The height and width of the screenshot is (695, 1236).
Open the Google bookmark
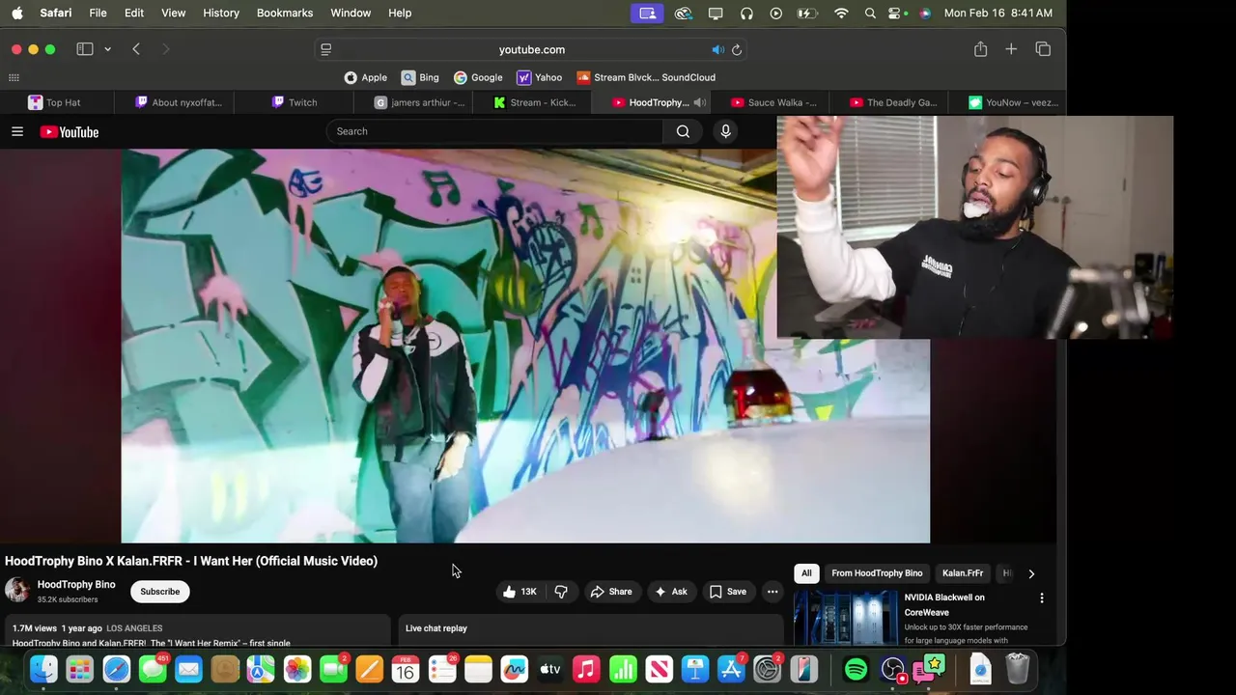[x=478, y=77]
